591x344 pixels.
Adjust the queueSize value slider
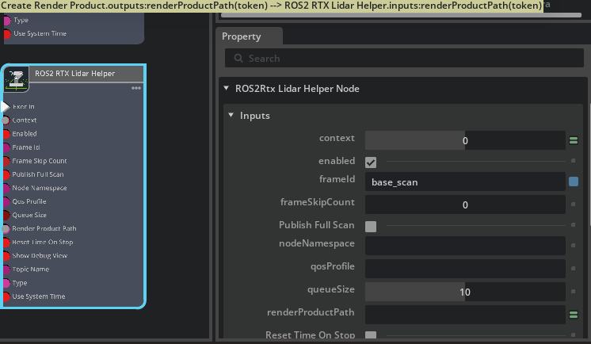pyautogui.click(x=465, y=292)
